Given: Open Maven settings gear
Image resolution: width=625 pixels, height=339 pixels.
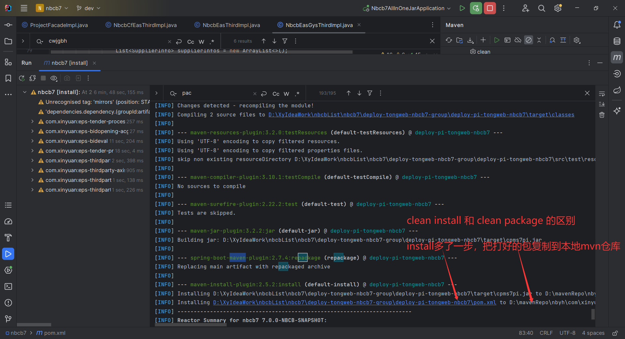Looking at the screenshot, I should click(x=577, y=40).
